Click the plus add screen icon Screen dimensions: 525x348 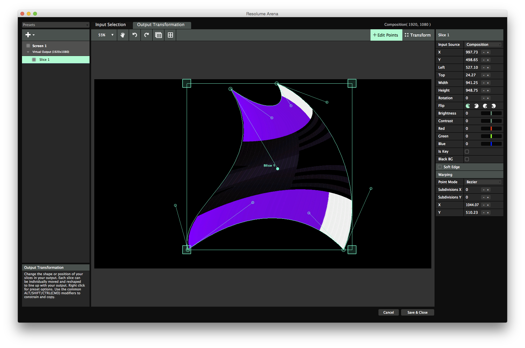[29, 35]
